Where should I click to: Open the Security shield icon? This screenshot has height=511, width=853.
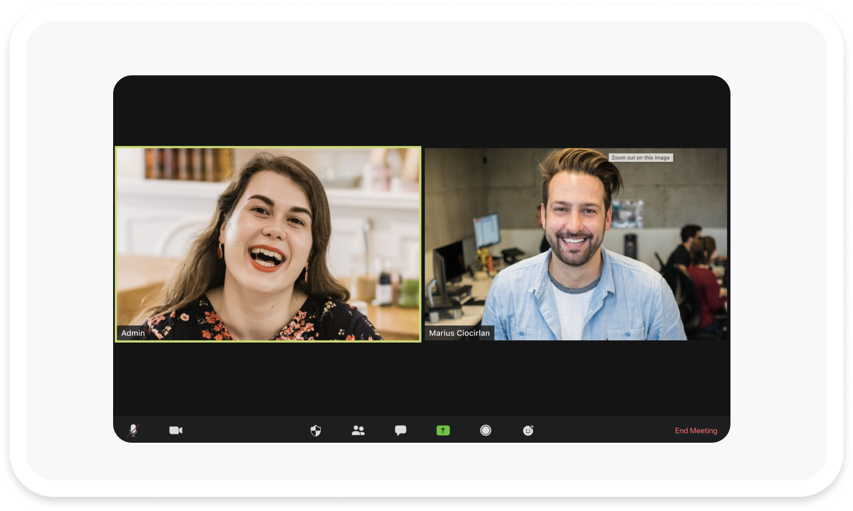[x=316, y=431]
